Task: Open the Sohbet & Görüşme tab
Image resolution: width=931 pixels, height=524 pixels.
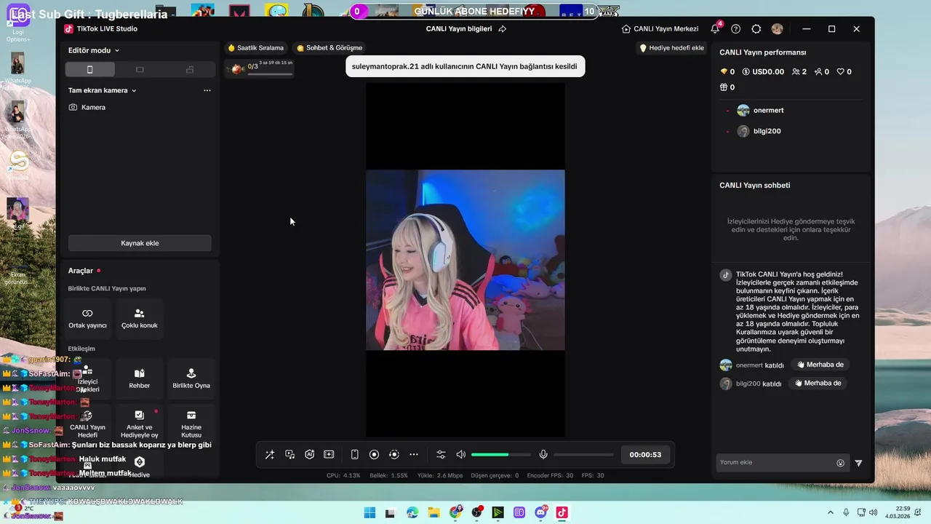Action: click(329, 48)
